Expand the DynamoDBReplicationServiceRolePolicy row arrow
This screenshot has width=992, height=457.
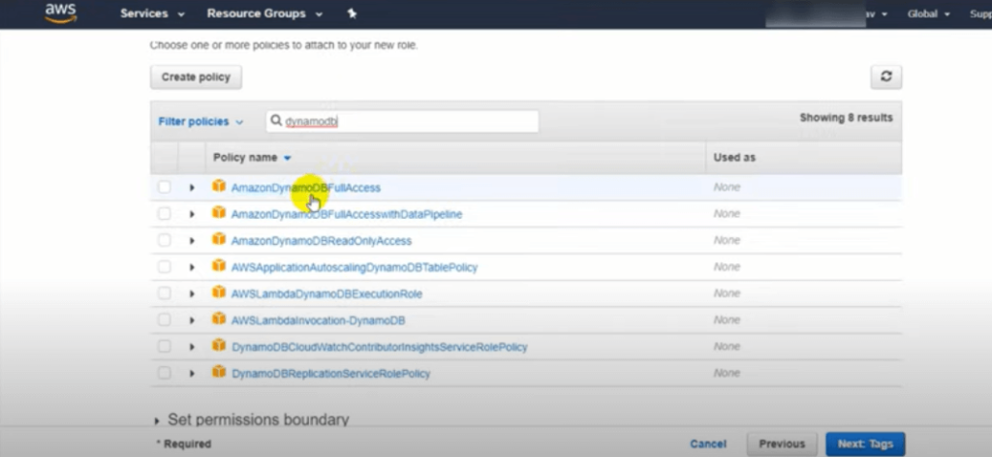[192, 374]
